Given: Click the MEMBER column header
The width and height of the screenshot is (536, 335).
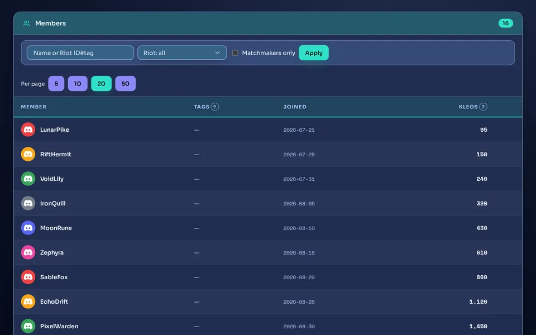Looking at the screenshot, I should click(x=33, y=107).
